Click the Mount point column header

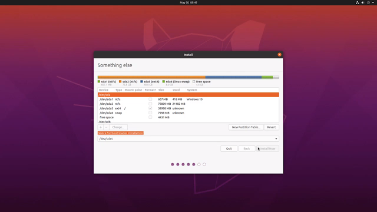coord(133,90)
